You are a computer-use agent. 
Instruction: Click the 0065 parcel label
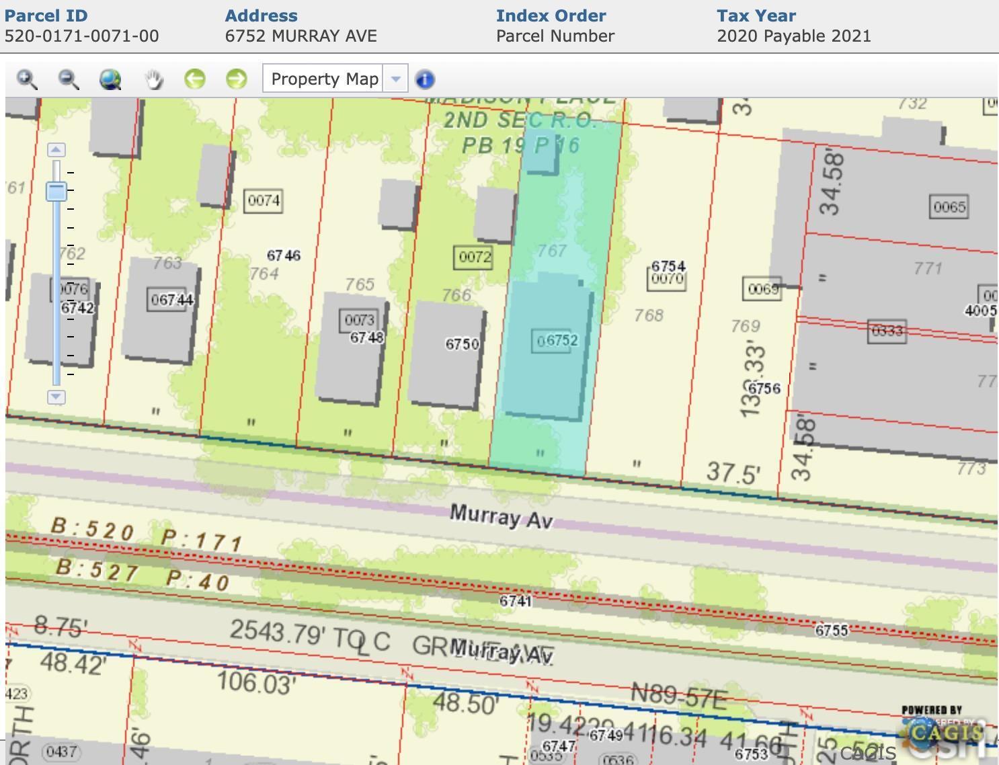click(949, 207)
